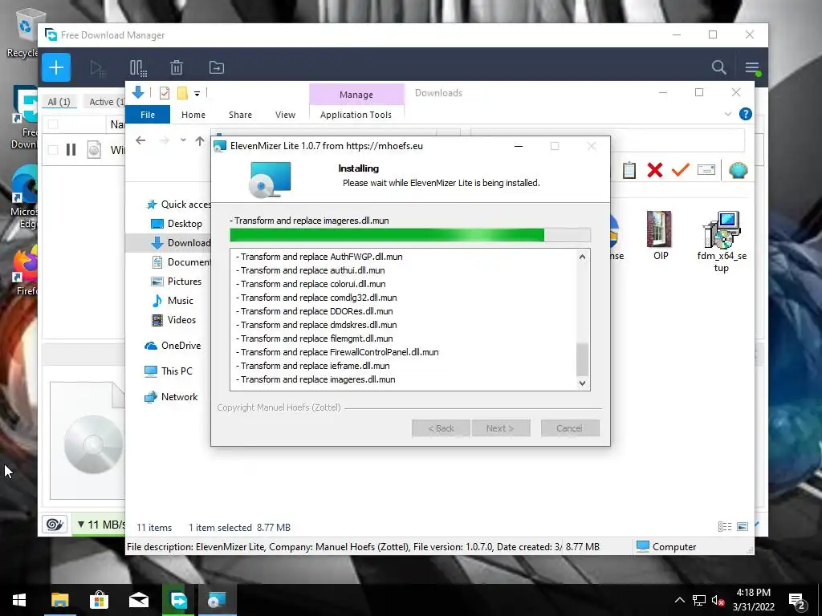The height and width of the screenshot is (616, 822).
Task: Show the All (1) downloads filter
Action: 59,102
